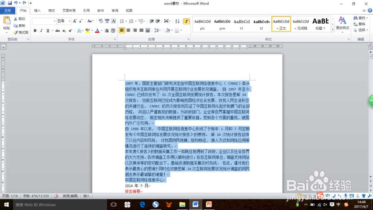Apply the t2 style
Image resolution: width=373 pixels, height=210 pixels.
coord(261,24)
